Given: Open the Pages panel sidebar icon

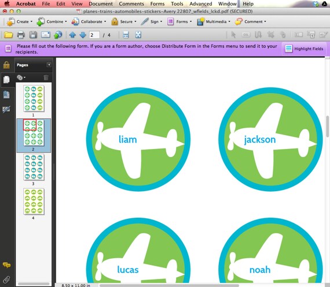Looking at the screenshot, I should pos(6,80).
